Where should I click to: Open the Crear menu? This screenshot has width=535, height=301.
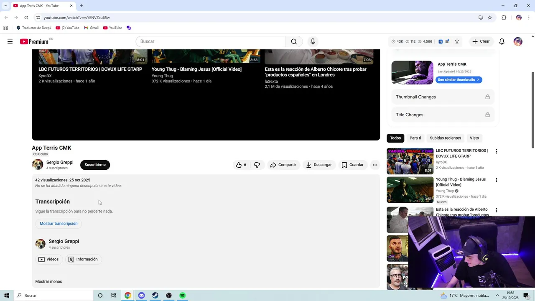tap(481, 41)
